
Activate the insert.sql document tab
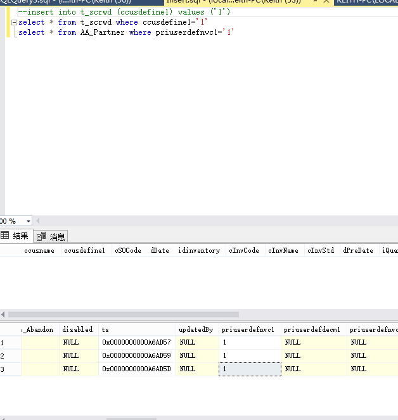click(x=236, y=2)
